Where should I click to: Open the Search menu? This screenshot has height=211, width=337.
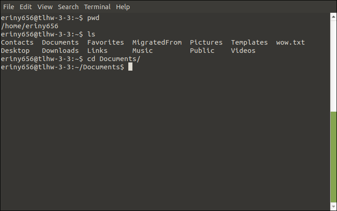click(68, 7)
